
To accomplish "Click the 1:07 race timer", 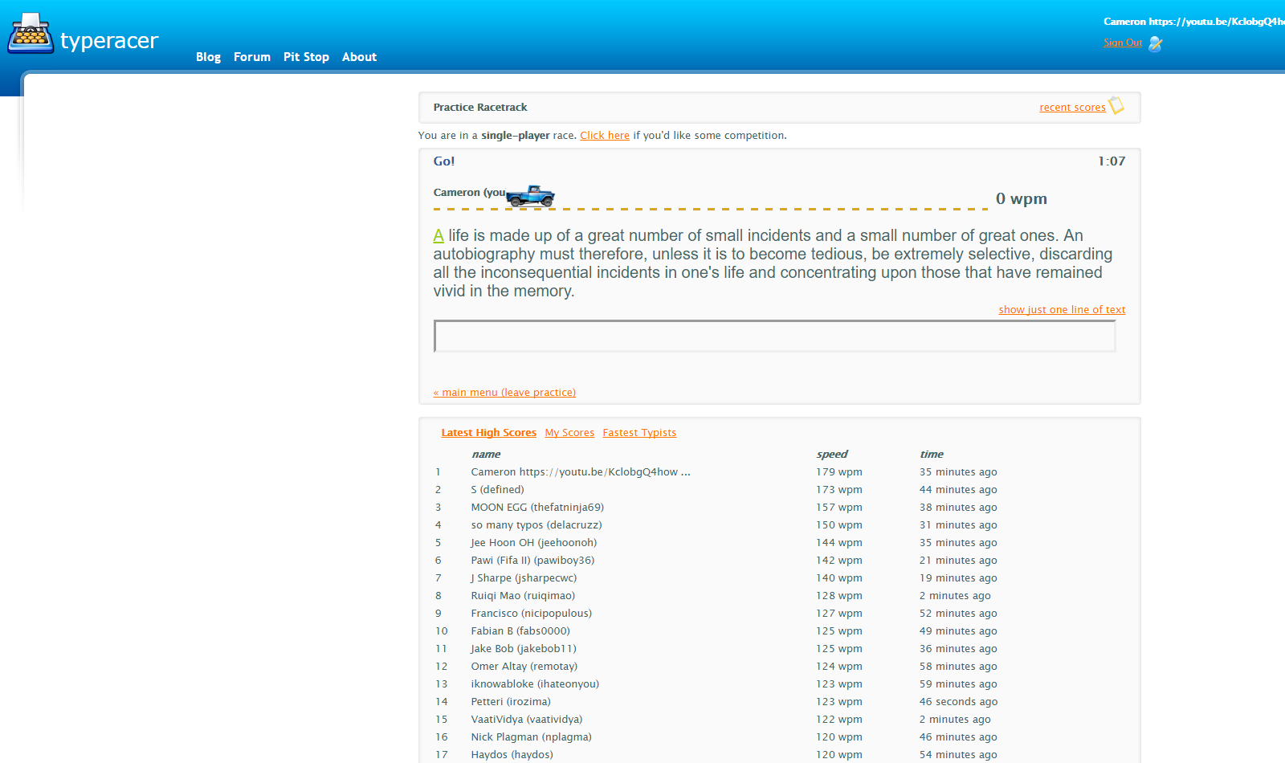I will tap(1112, 161).
